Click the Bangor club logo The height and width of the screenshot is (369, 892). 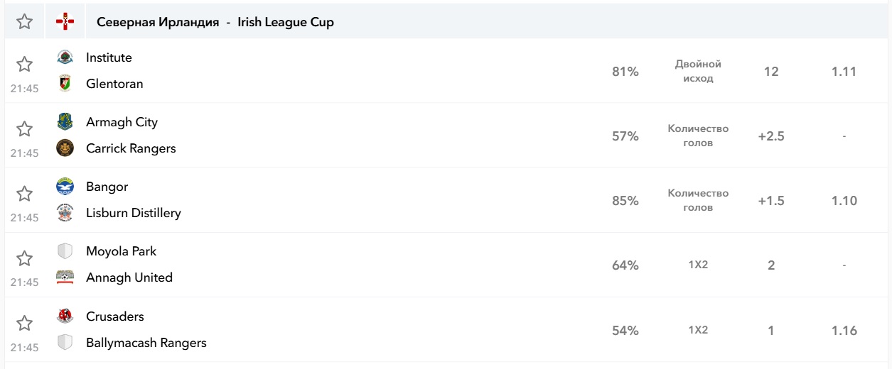pos(65,187)
